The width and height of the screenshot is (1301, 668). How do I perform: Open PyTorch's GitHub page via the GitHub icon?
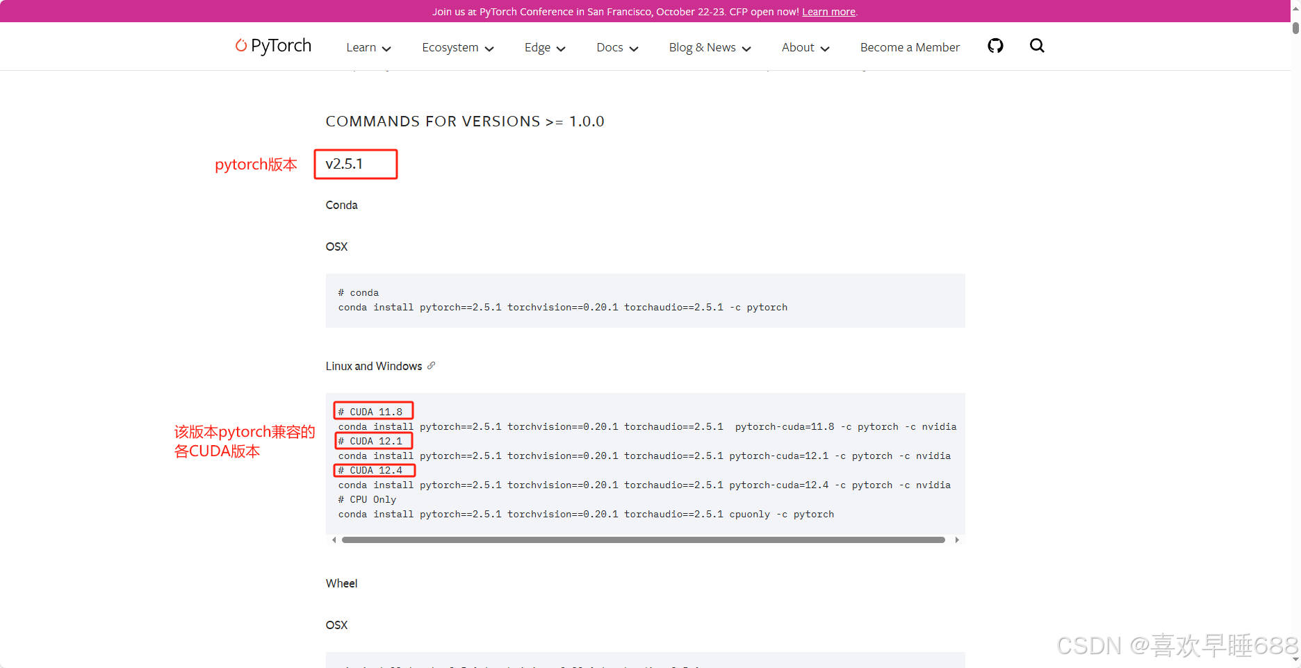(x=995, y=45)
